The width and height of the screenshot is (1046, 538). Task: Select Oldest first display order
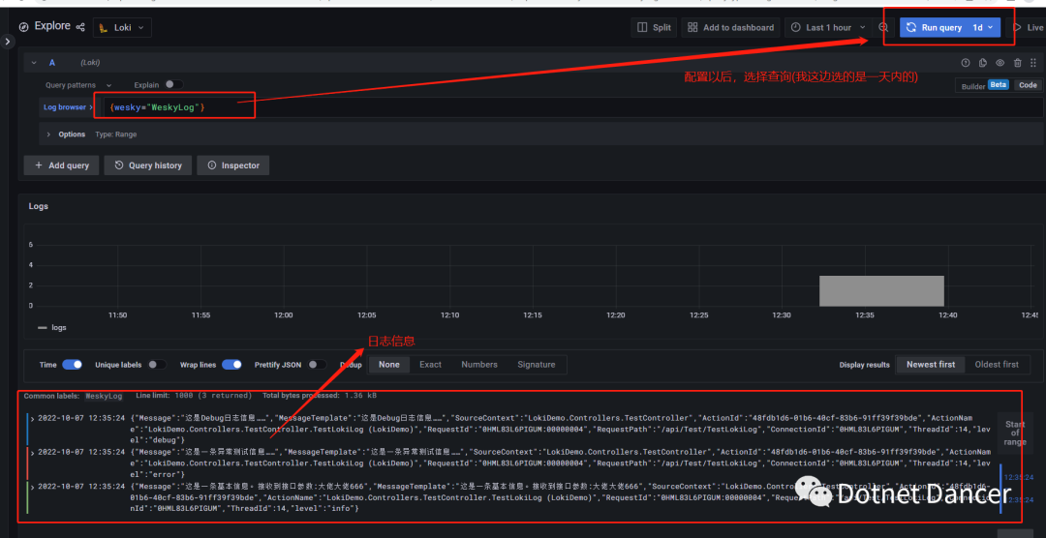click(997, 365)
